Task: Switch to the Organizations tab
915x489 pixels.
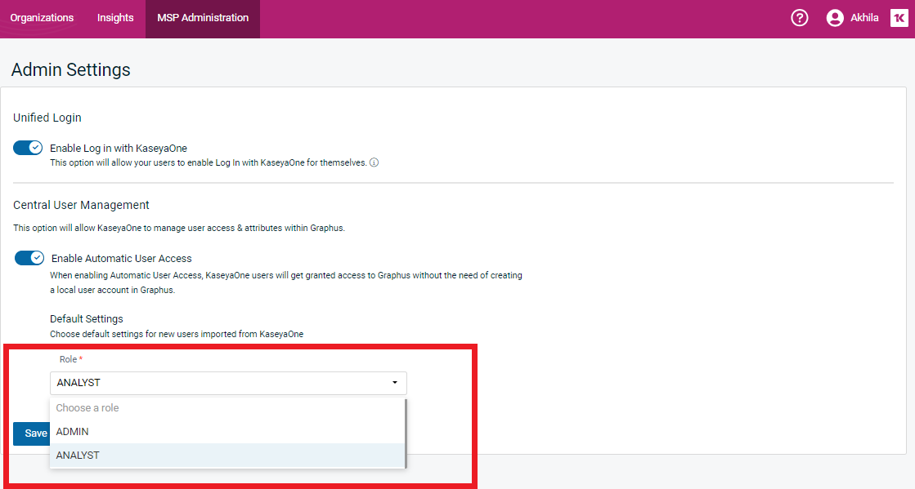Action: click(x=42, y=18)
